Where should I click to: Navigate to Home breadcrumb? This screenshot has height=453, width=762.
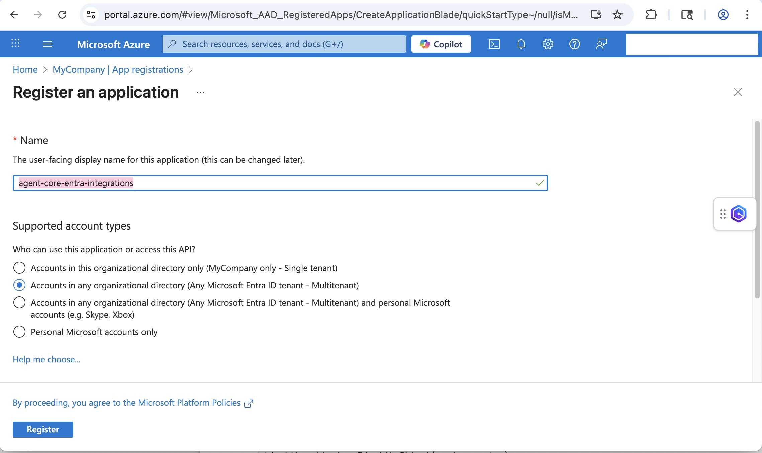pos(25,69)
